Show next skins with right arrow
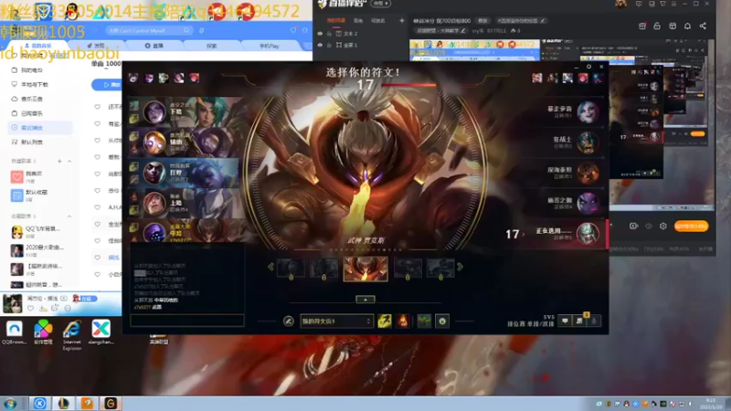This screenshot has height=411, width=731. (x=461, y=267)
